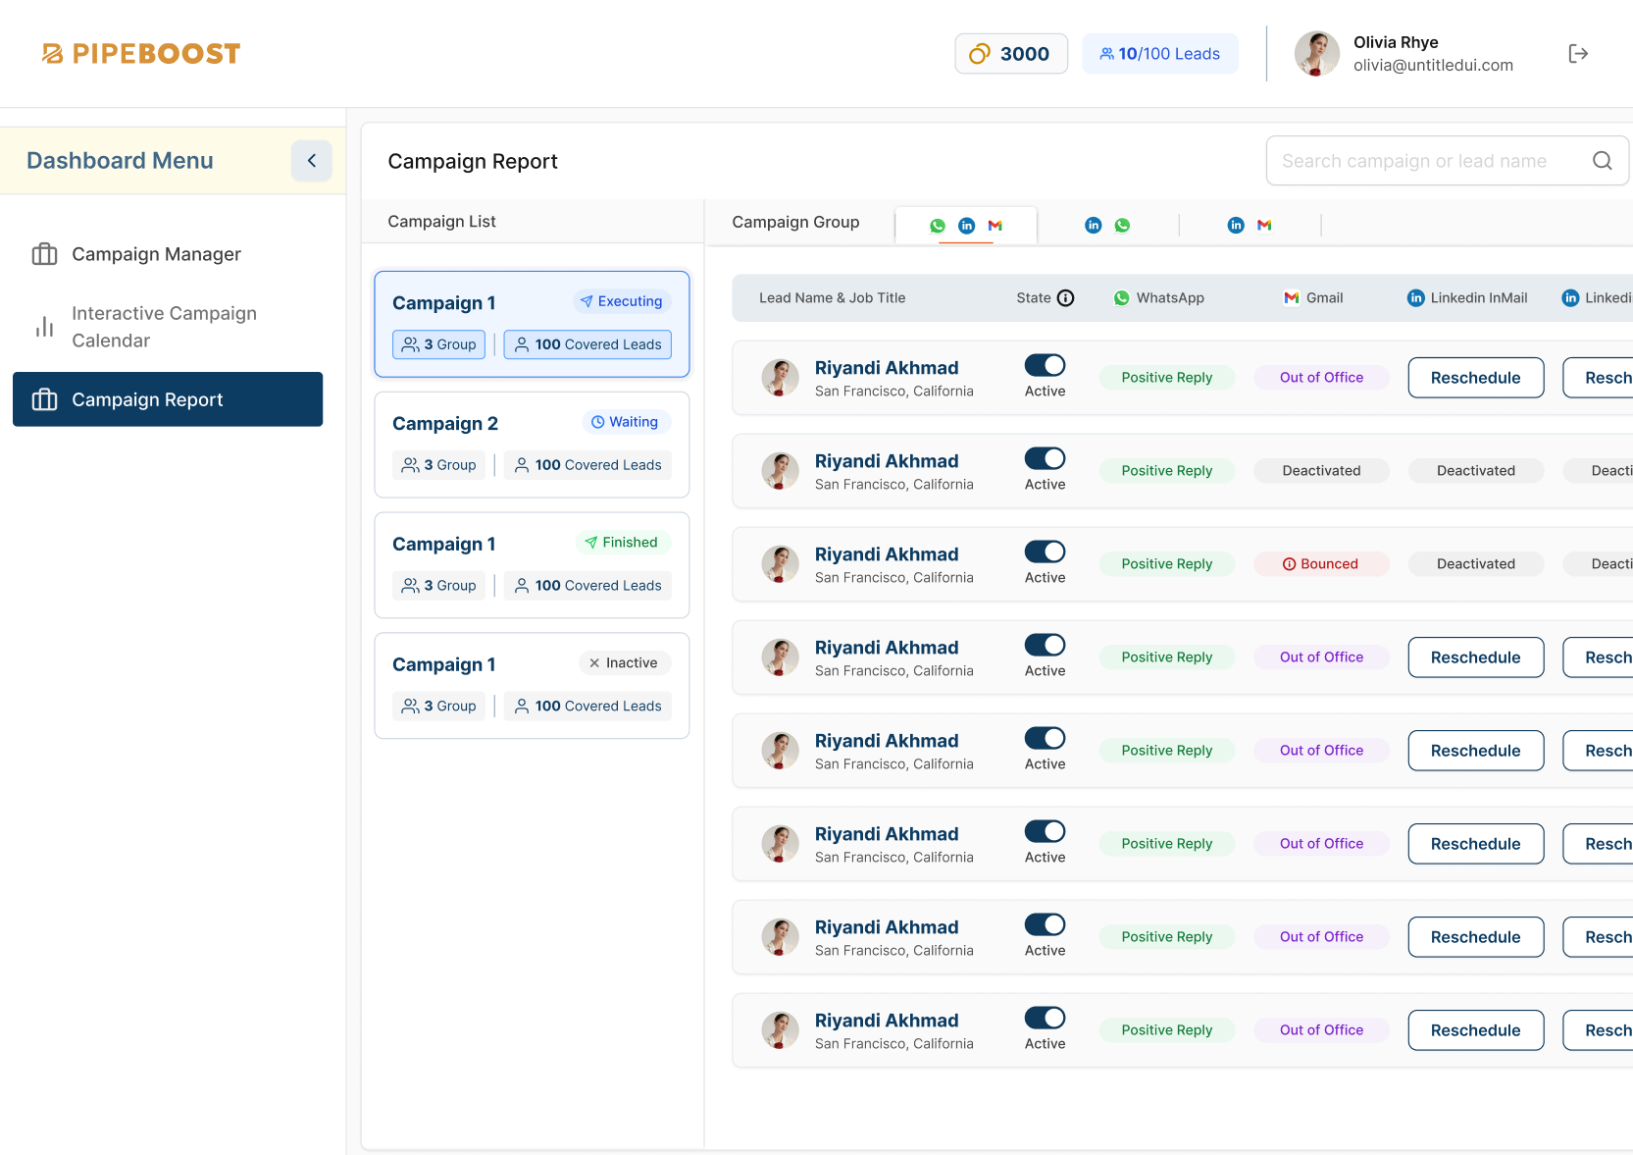The image size is (1633, 1155).
Task: Click the Inactive status badge
Action: click(x=624, y=663)
